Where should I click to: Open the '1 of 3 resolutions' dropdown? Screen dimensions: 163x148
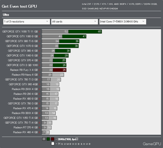[x=26, y=22]
